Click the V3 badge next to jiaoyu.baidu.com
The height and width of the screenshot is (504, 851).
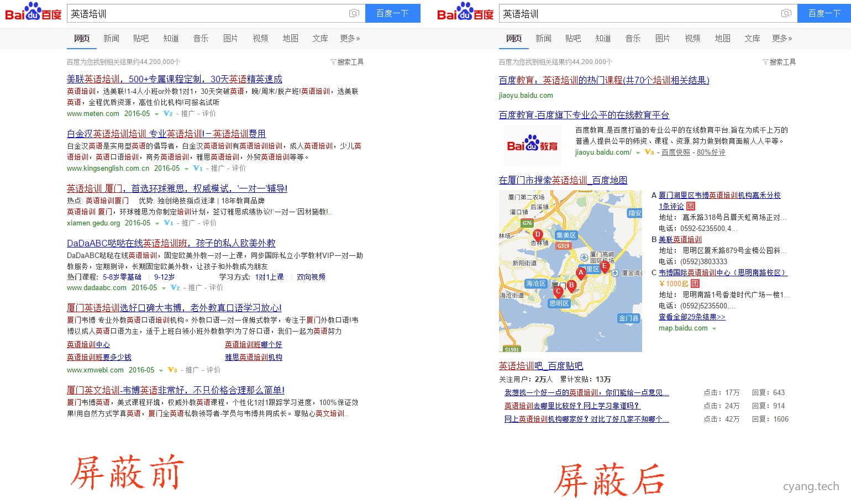pyautogui.click(x=649, y=152)
